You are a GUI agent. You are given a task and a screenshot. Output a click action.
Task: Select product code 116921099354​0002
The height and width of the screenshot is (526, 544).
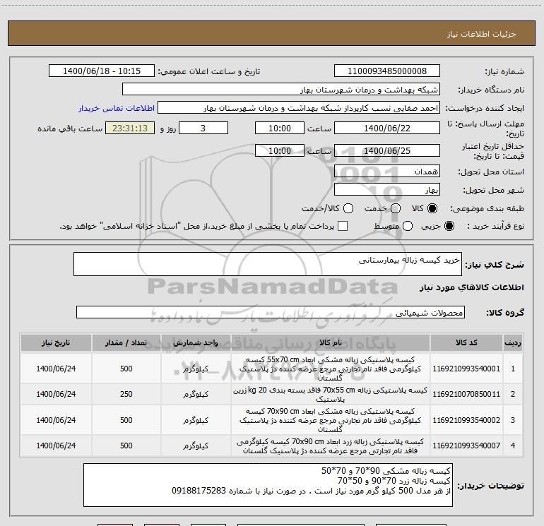point(466,420)
